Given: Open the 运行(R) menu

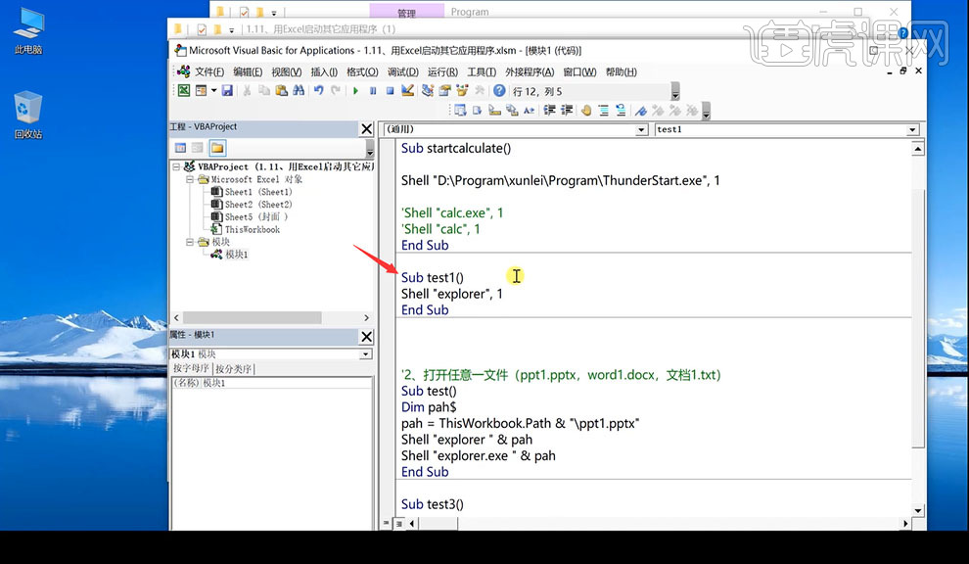Looking at the screenshot, I should tap(442, 72).
